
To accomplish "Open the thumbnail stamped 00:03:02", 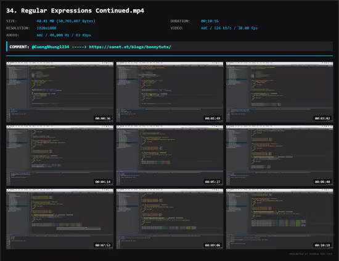I will (280, 92).
